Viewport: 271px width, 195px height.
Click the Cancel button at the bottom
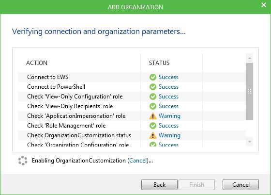[x=241, y=185]
